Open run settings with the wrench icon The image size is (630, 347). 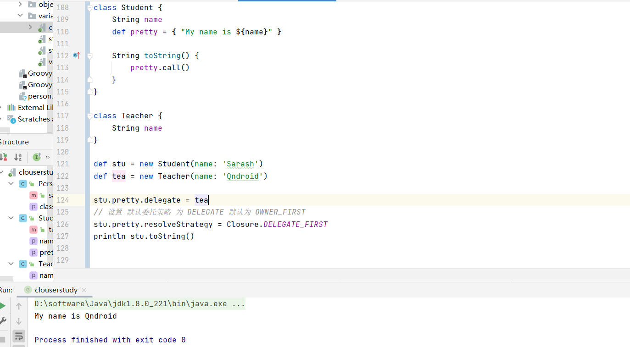[x=3, y=321]
